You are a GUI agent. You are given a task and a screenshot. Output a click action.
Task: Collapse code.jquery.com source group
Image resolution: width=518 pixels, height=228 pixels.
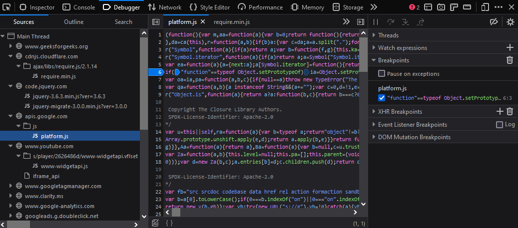click(10, 86)
